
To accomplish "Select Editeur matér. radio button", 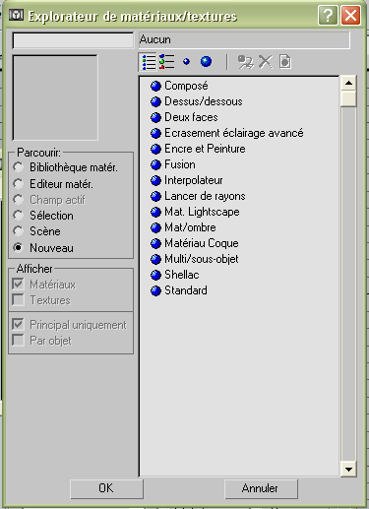I will 18,184.
